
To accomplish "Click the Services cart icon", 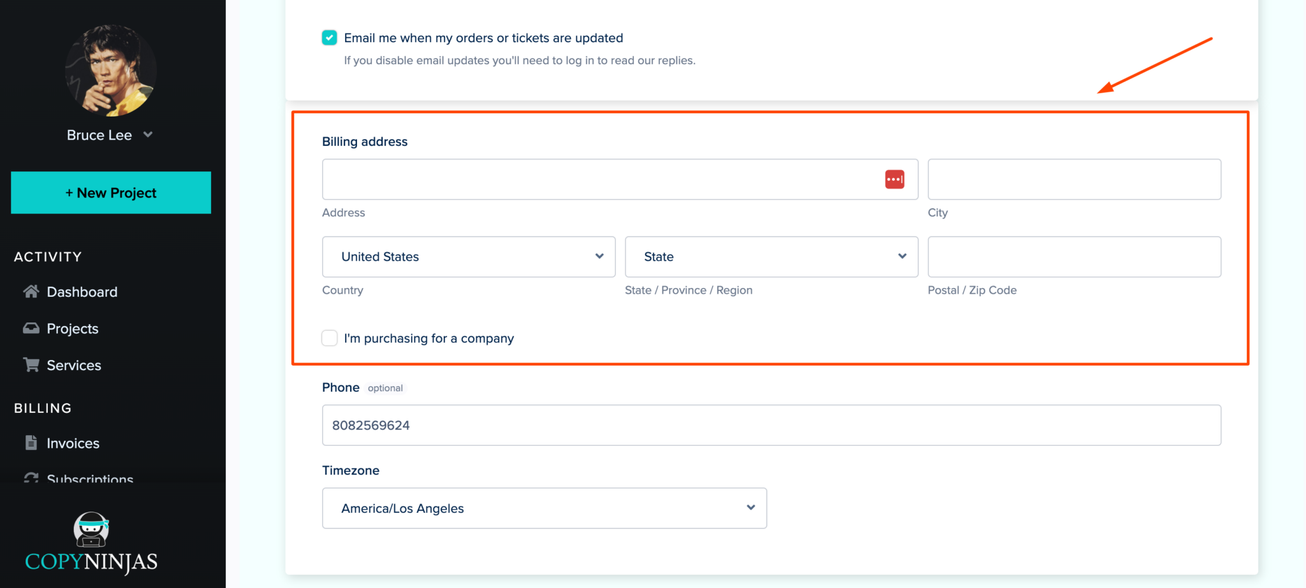I will click(31, 364).
